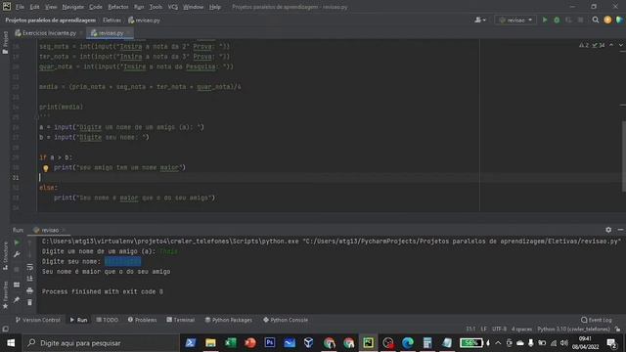Open Photoshop from the taskbar

[270, 343]
